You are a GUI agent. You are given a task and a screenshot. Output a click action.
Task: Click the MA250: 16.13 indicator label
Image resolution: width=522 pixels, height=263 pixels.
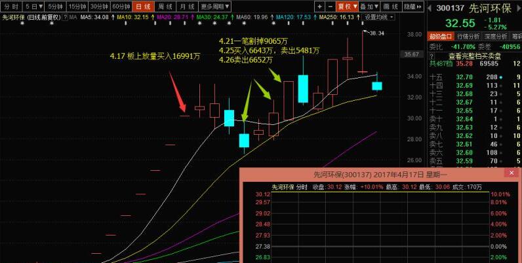(x=336, y=17)
